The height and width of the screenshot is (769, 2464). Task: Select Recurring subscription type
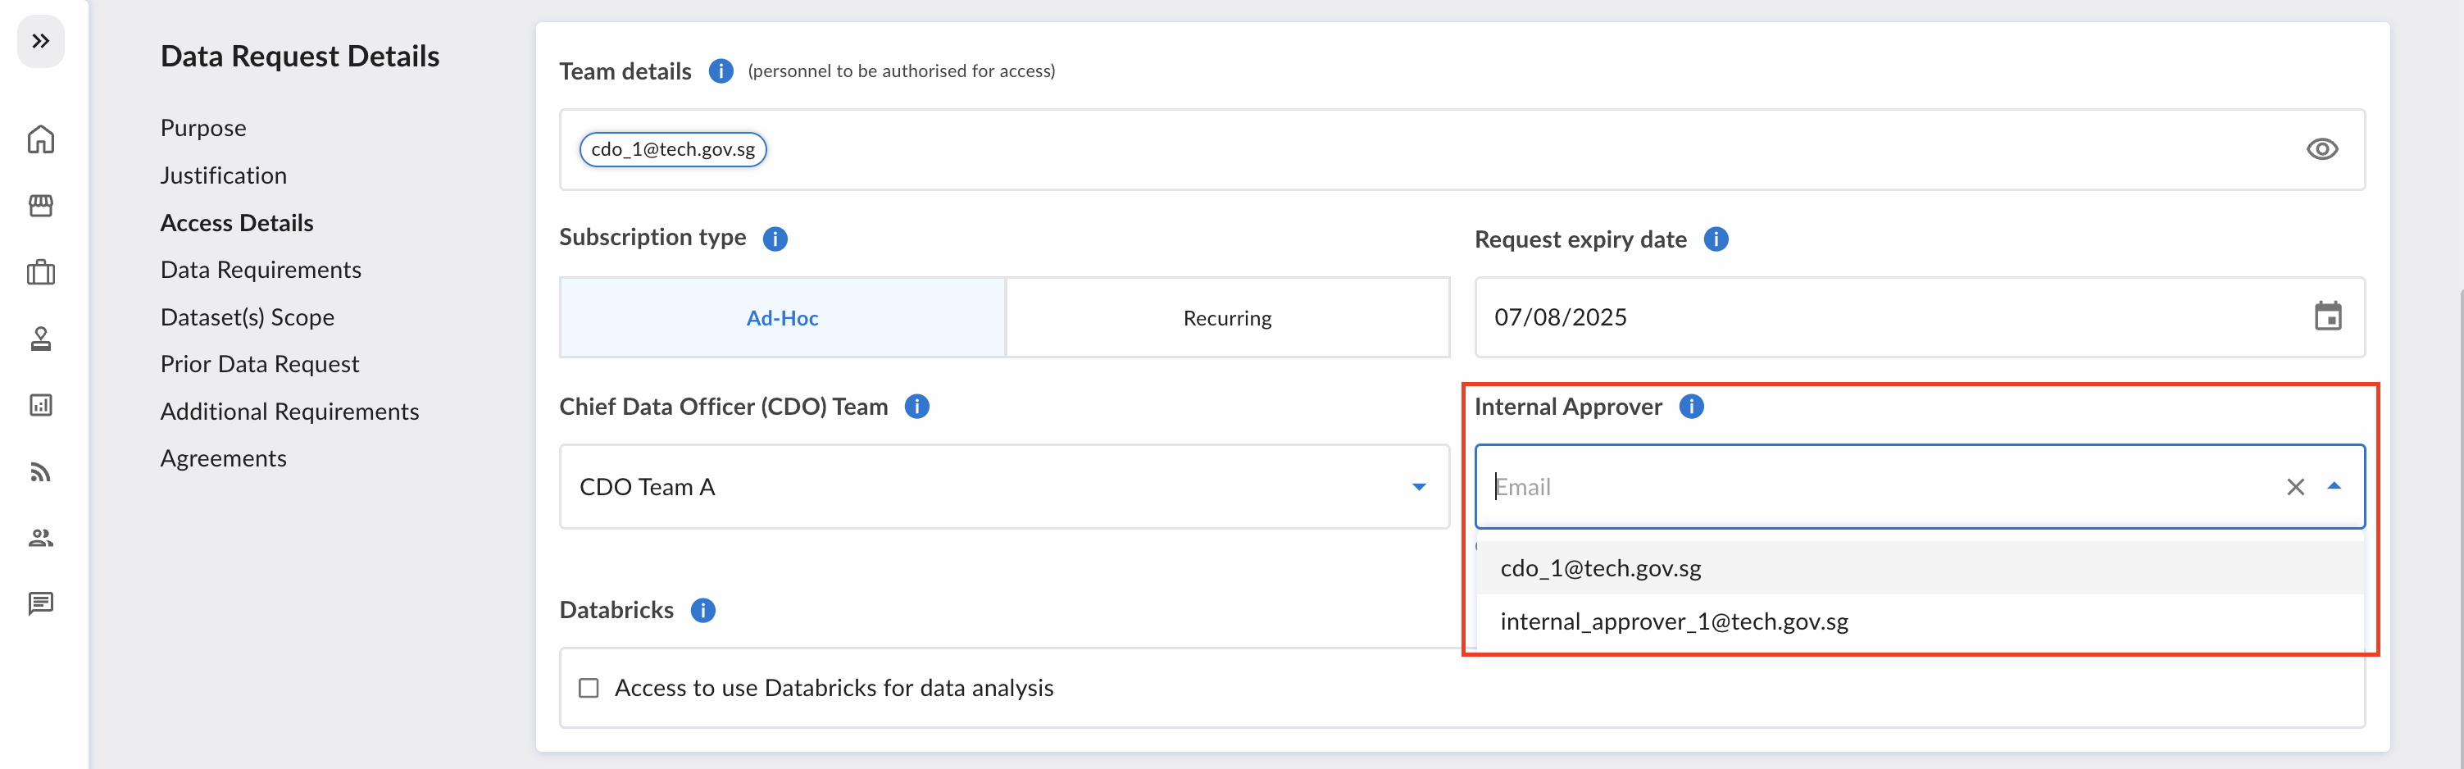(1227, 317)
